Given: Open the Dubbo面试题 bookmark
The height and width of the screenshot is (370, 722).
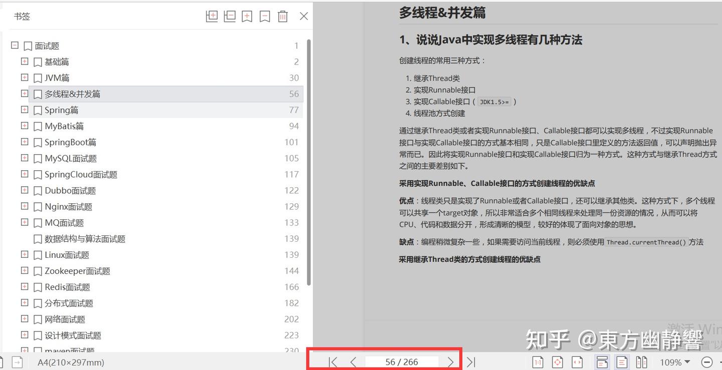Looking at the screenshot, I should coord(70,191).
